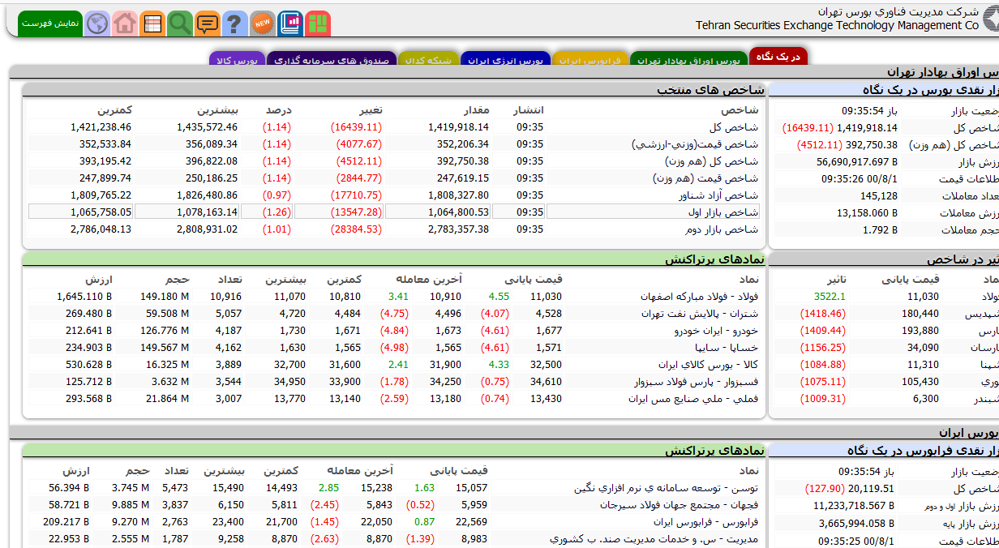Open the orange table grid icon
Screen dimensions: 999x548
point(152,24)
